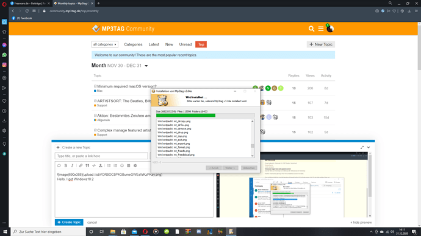
Task: Open the composer gear options menu
Action: [135, 165]
